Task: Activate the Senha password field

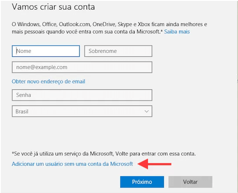Action: (x=82, y=95)
